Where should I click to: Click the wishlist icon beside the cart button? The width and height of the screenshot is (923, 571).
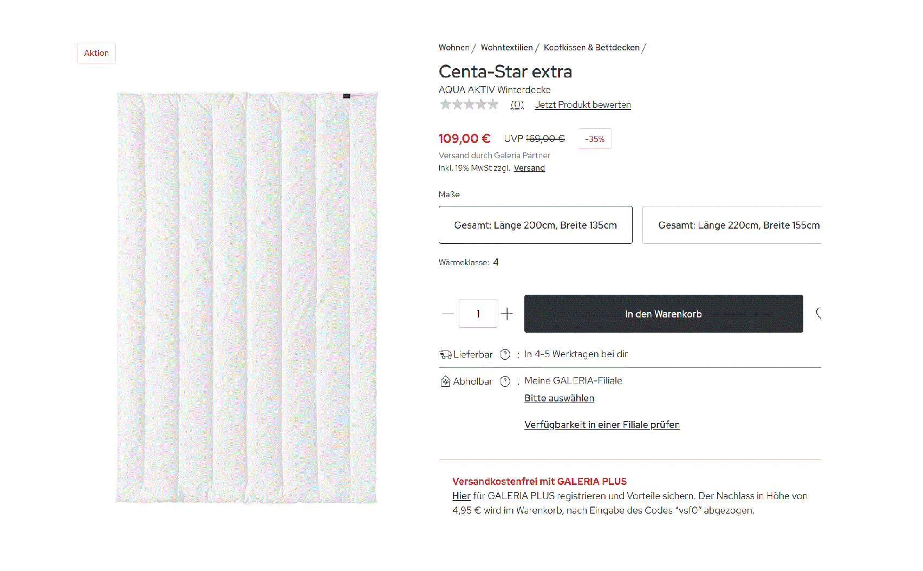point(818,313)
